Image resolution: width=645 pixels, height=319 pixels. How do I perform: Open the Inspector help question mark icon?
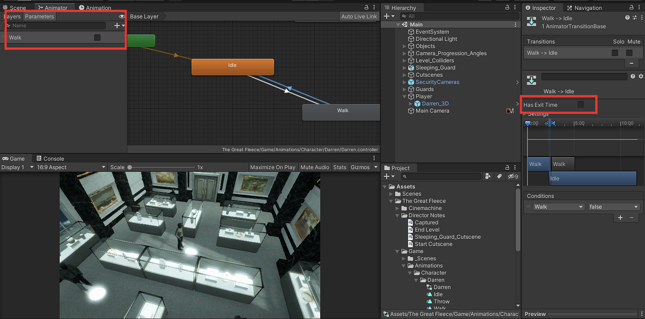click(627, 18)
